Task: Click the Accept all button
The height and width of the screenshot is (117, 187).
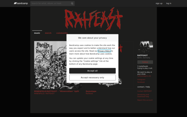Action: click(x=93, y=71)
